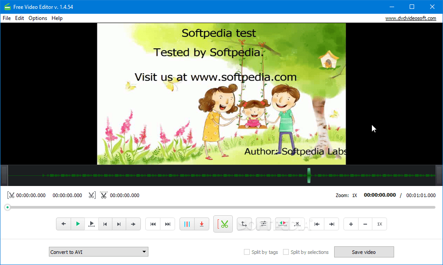The image size is (443, 265).
Task: Click the middle of the seek bar
Action: point(221,207)
